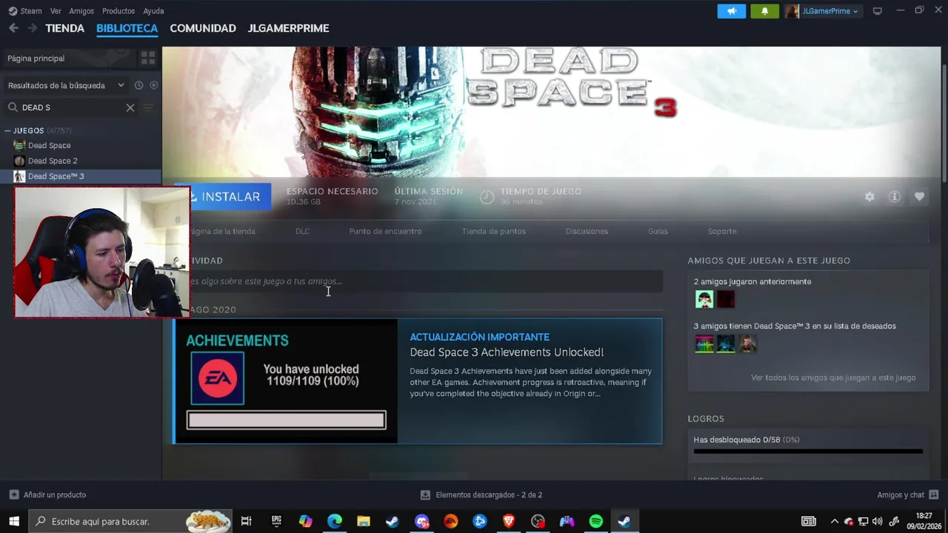Click the second friend avatar who played
The image size is (948, 533).
(x=726, y=299)
